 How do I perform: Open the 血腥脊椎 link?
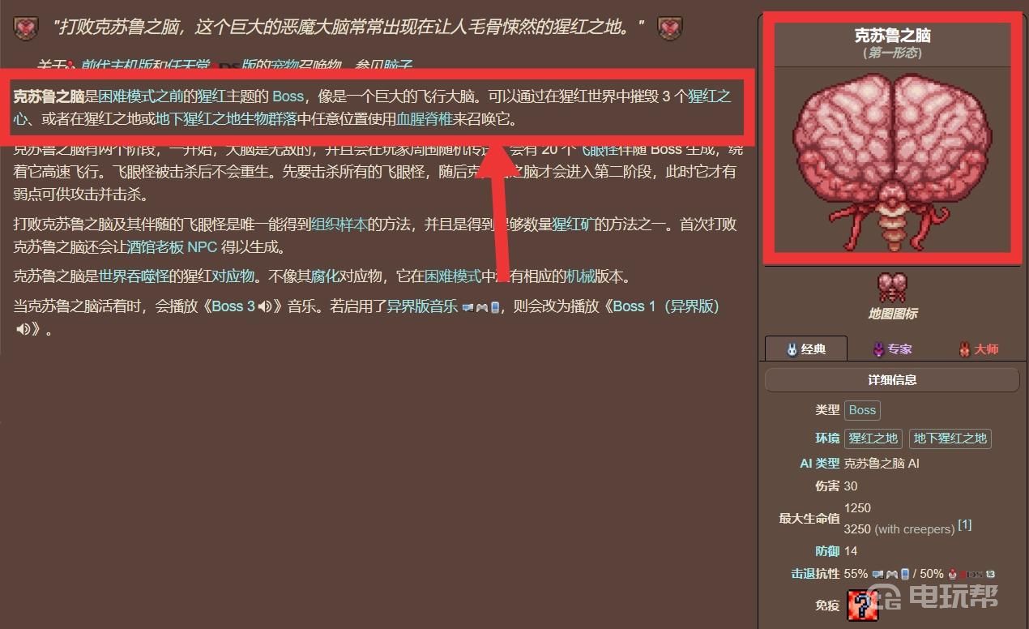[x=424, y=120]
